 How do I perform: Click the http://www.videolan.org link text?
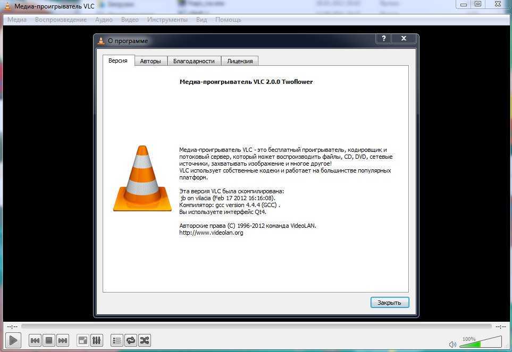211,233
